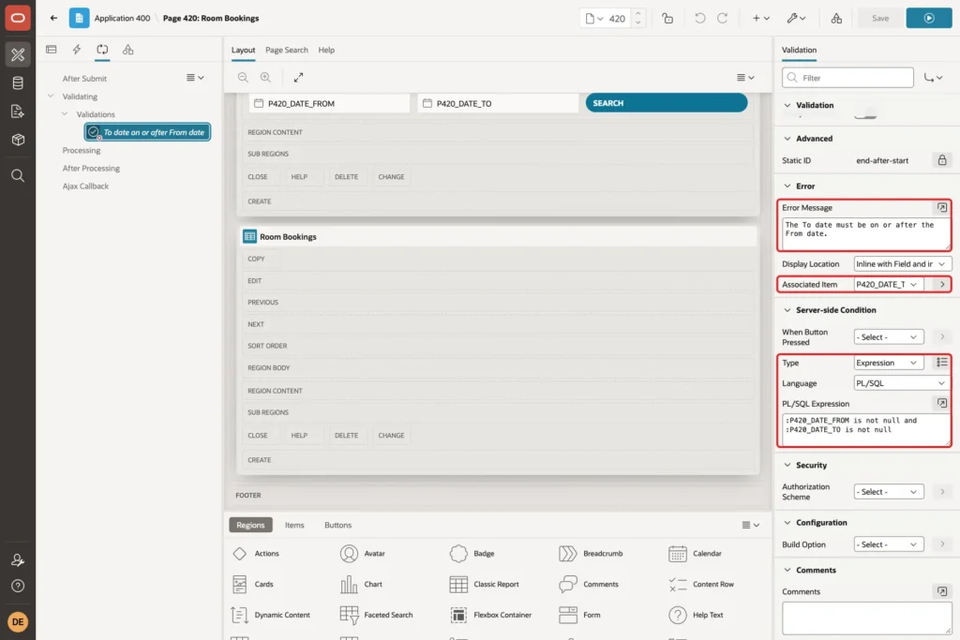The height and width of the screenshot is (640, 960).
Task: Collapse the Error property section
Action: 787,186
